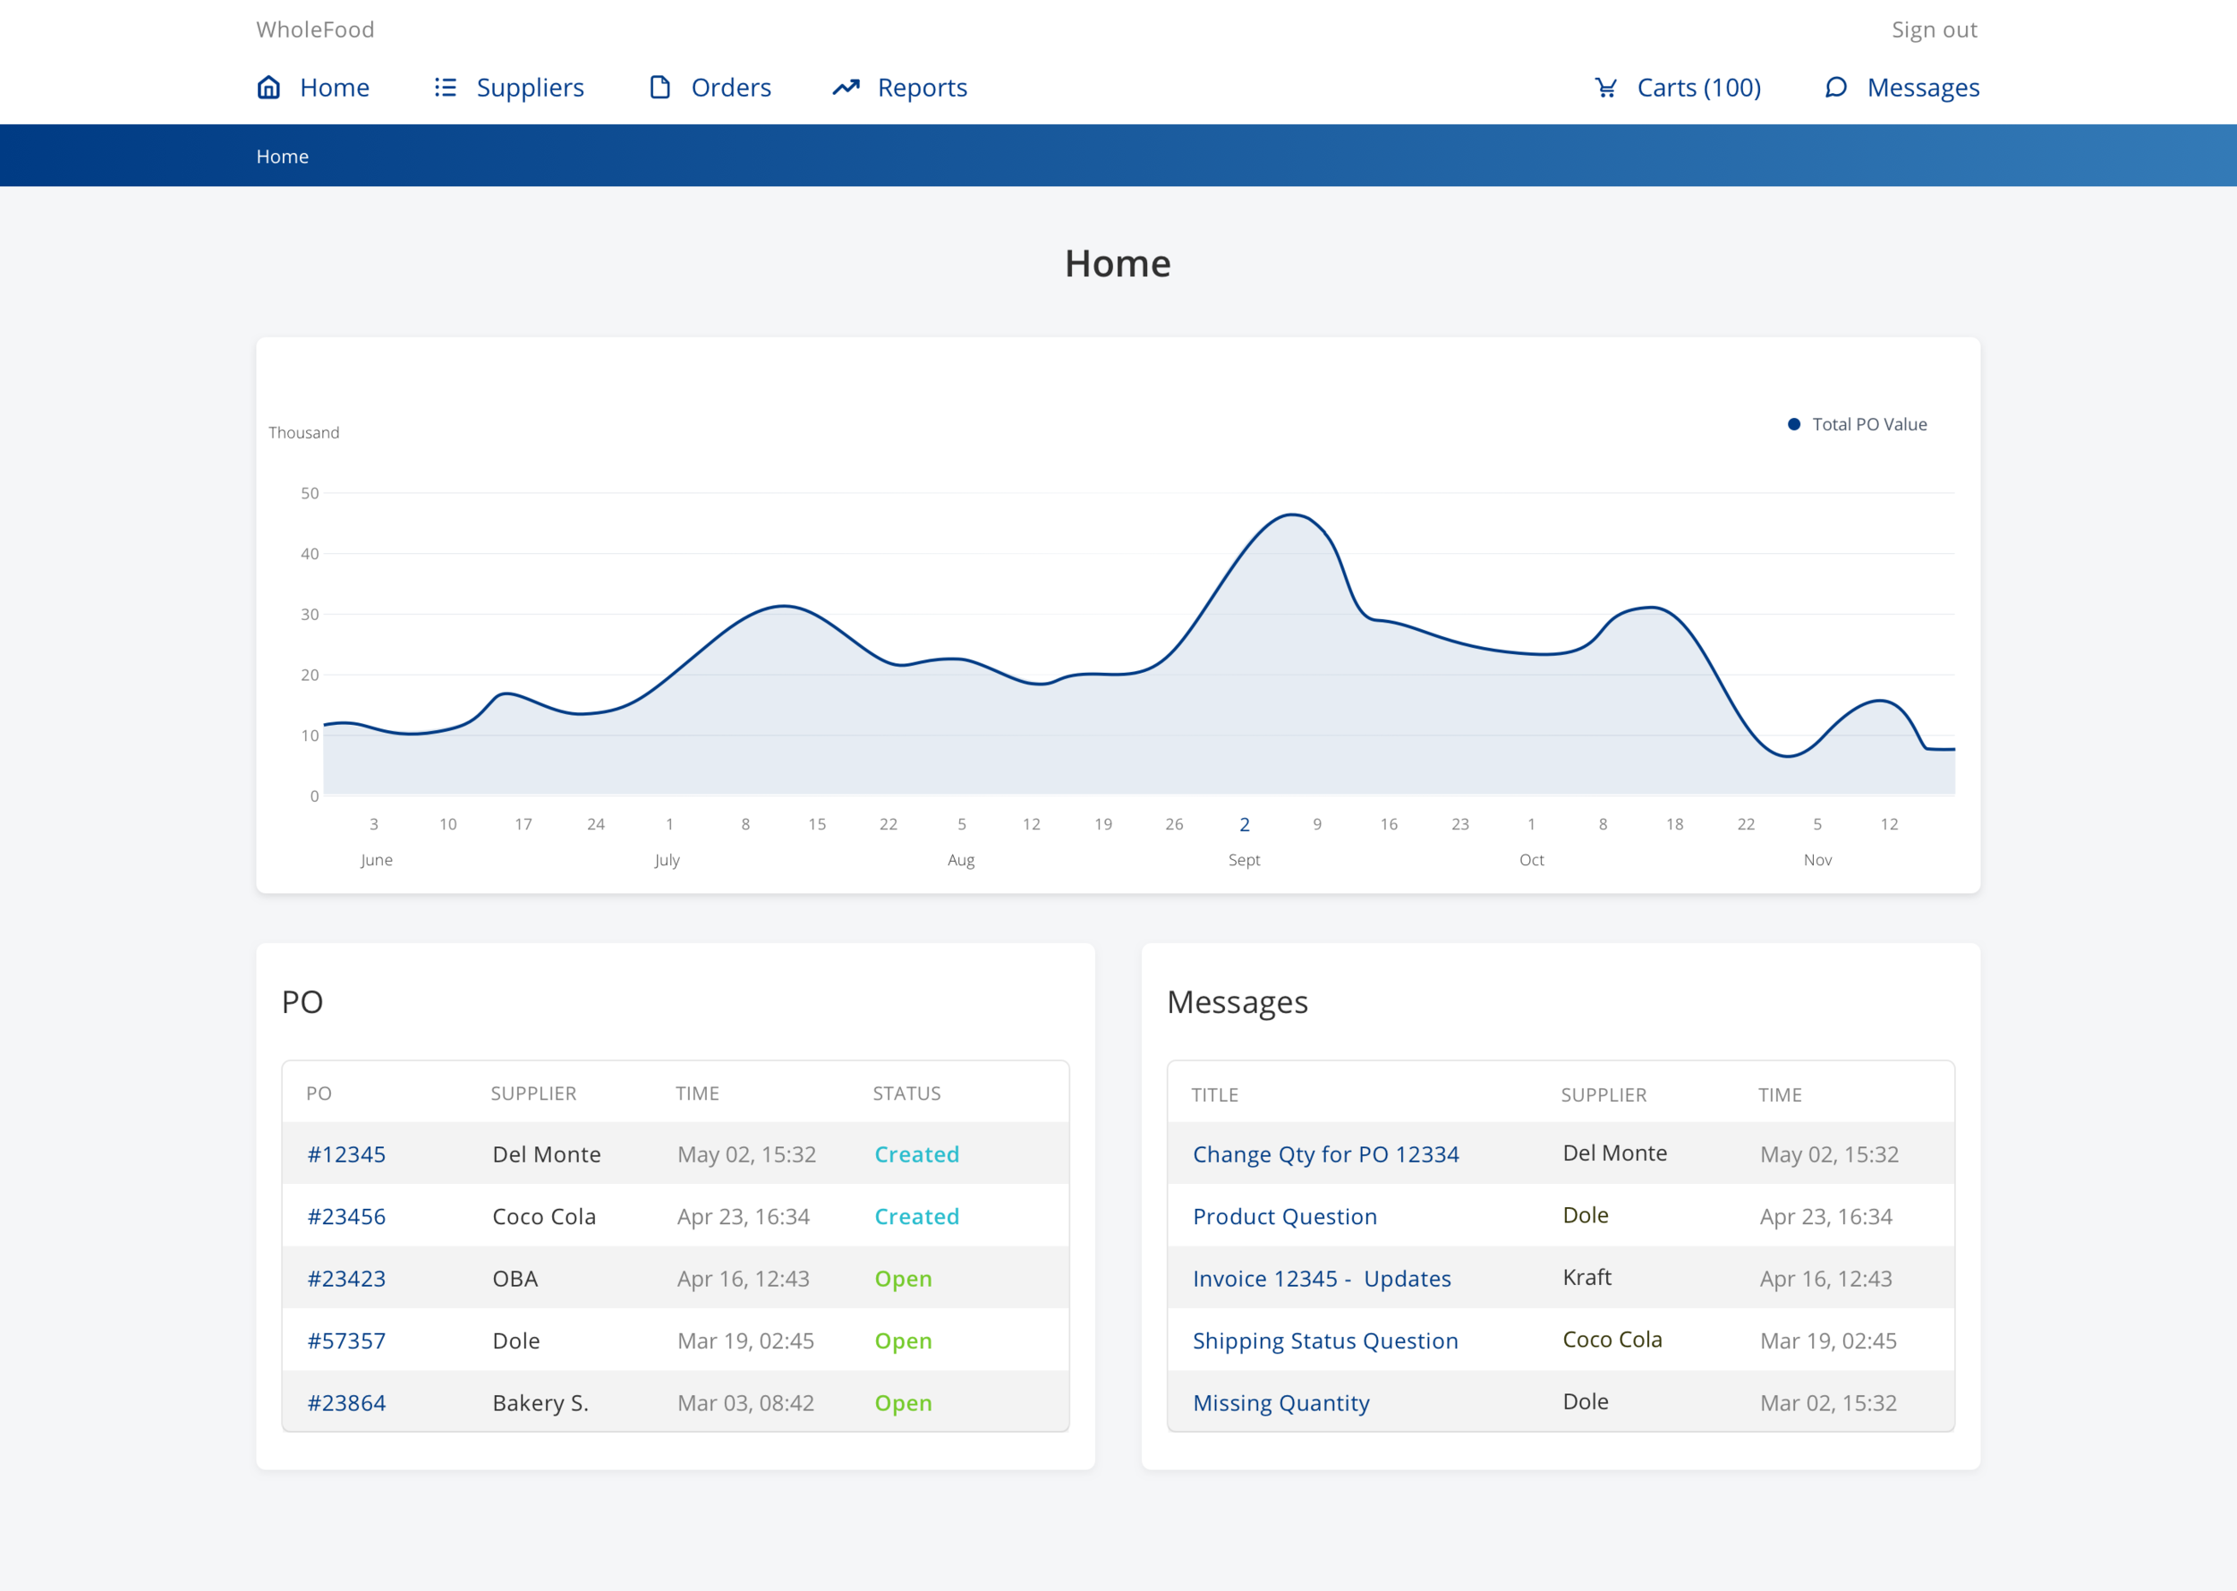The image size is (2237, 1591).
Task: Click the STATUS column header in PO table
Action: click(x=906, y=1093)
